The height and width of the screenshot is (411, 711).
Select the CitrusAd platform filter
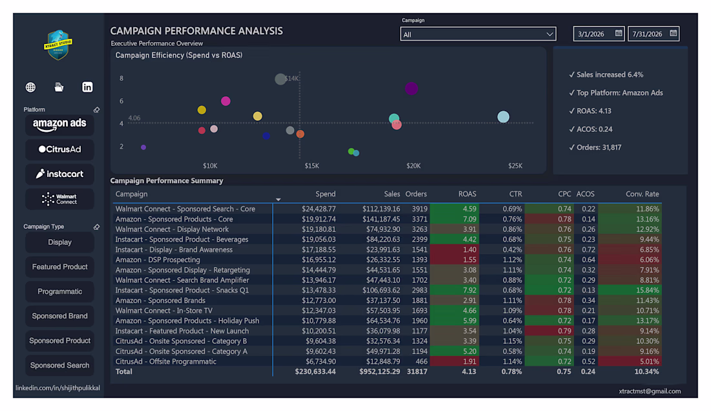point(59,149)
